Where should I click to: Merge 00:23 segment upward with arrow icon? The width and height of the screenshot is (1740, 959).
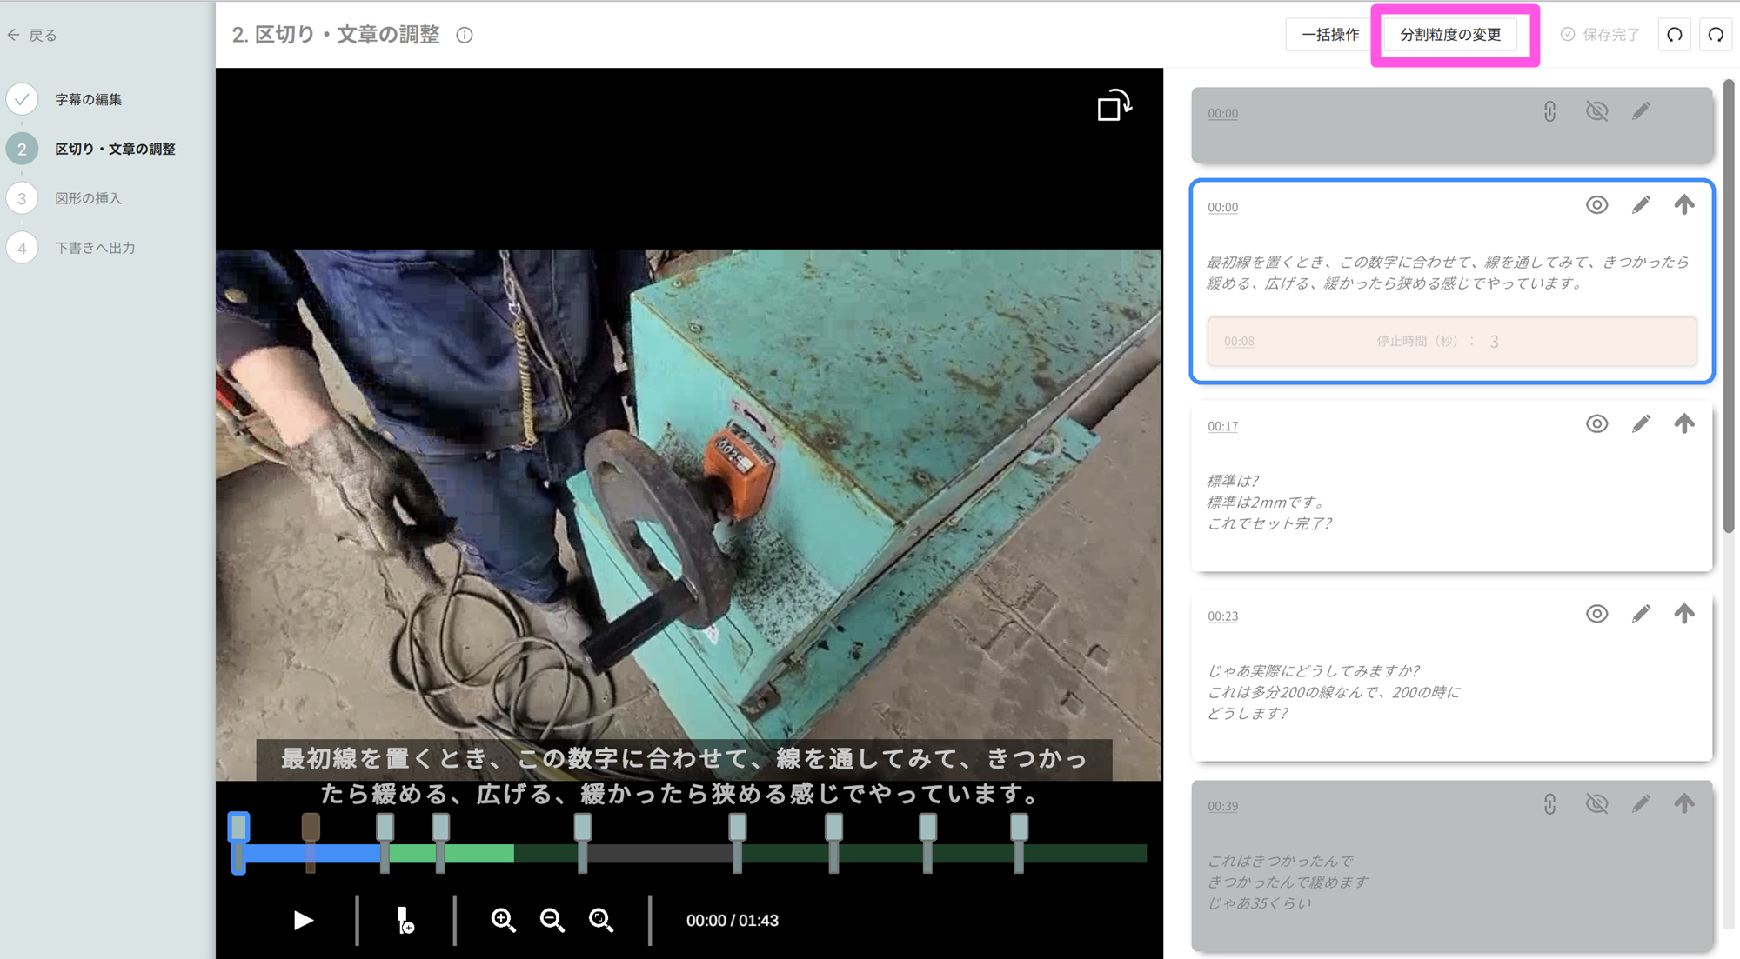pos(1684,614)
